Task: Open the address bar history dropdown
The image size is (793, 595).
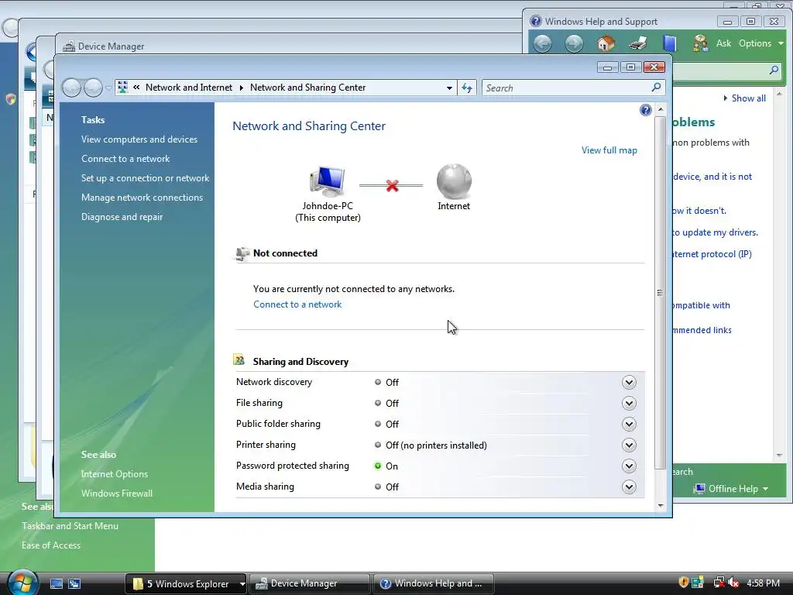Action: [449, 88]
